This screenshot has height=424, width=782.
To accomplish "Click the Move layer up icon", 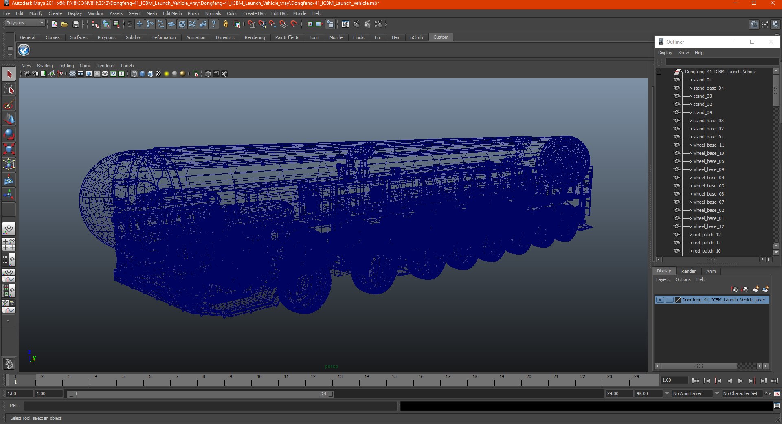I will (x=734, y=289).
